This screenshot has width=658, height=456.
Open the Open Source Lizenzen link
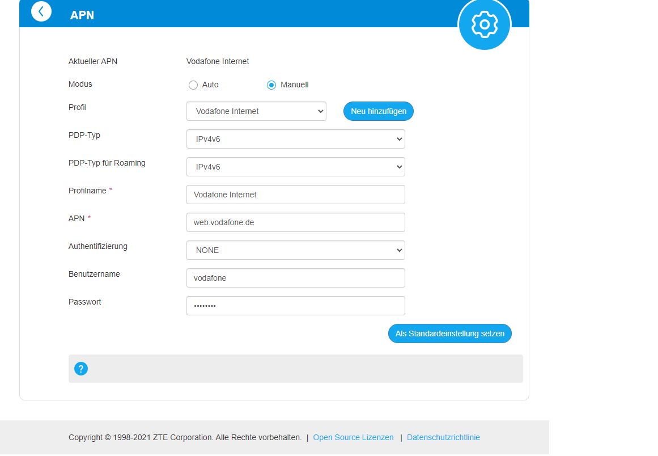[x=353, y=437]
